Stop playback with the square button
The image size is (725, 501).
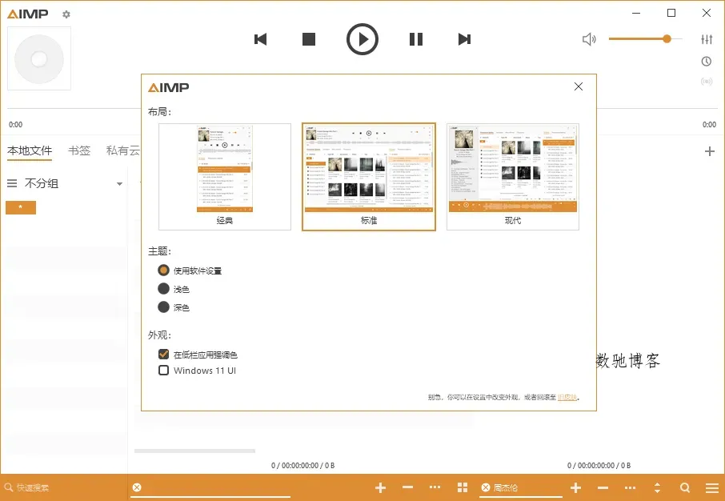click(309, 39)
